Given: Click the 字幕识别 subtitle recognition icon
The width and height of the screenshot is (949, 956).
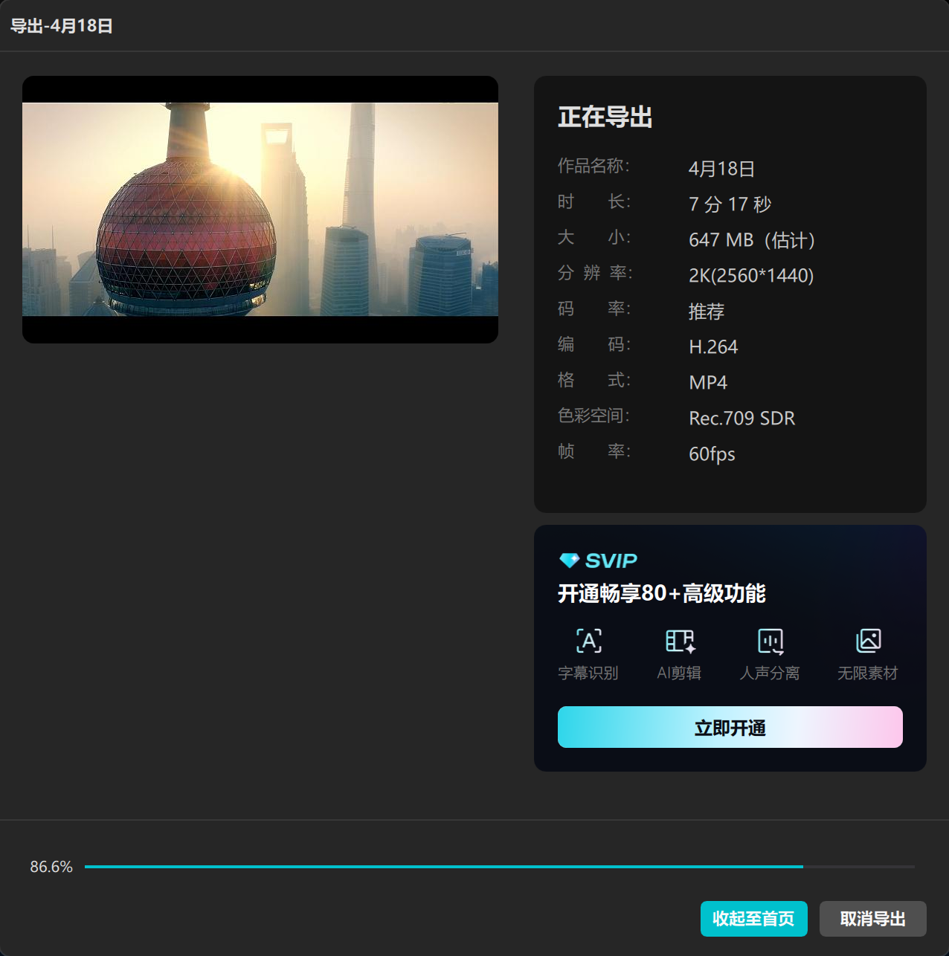Looking at the screenshot, I should click(588, 641).
